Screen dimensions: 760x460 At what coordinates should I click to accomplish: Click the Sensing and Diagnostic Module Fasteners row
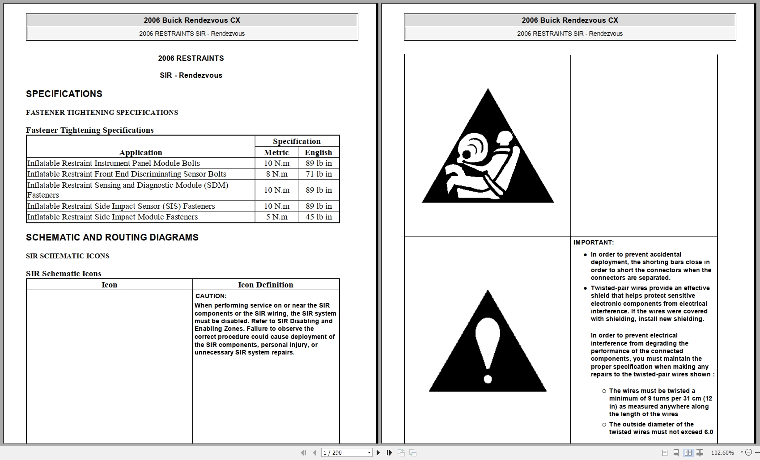click(x=183, y=190)
